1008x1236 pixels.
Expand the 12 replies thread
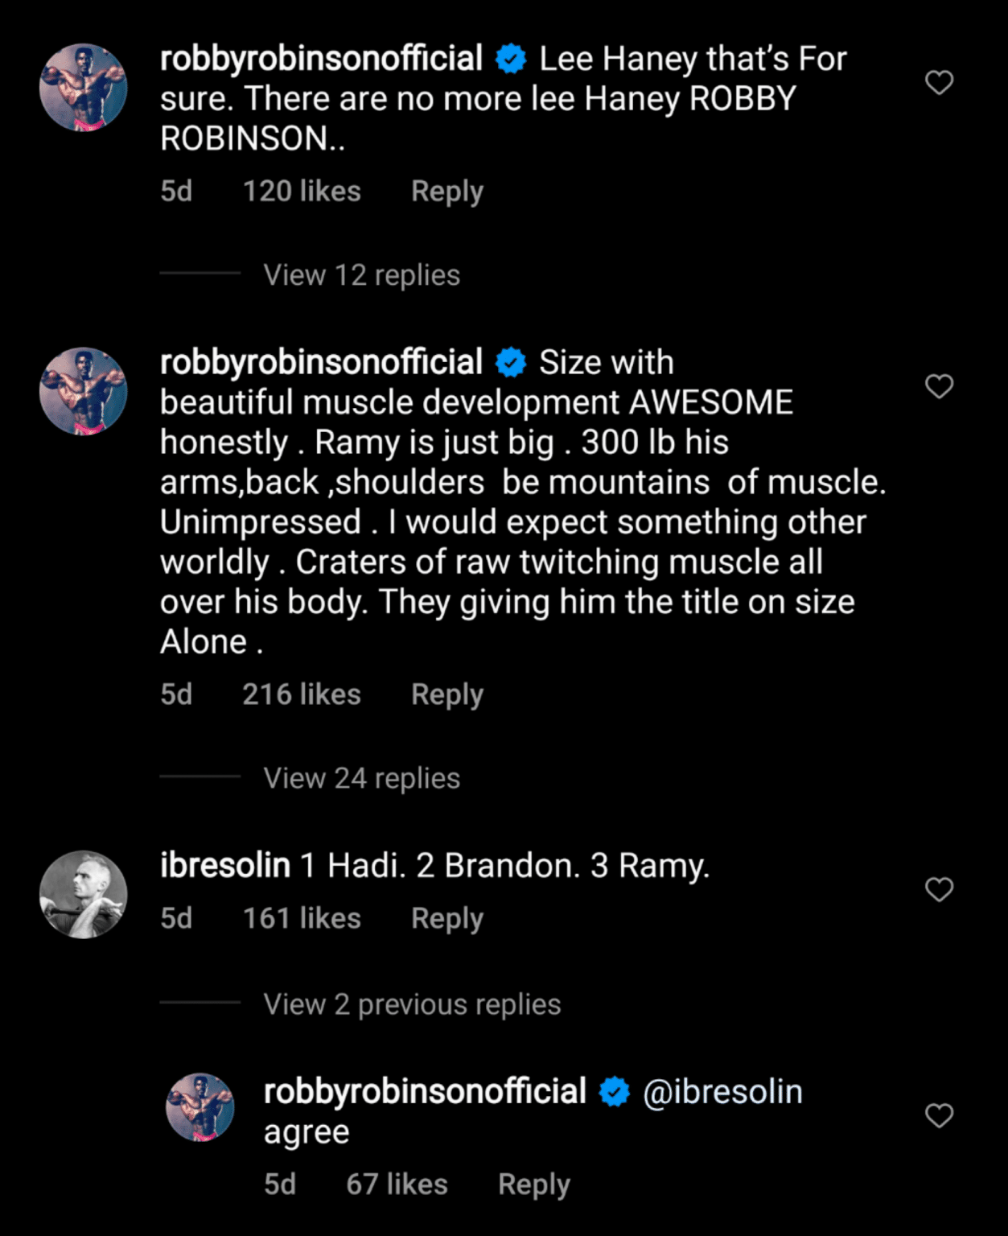click(x=361, y=275)
